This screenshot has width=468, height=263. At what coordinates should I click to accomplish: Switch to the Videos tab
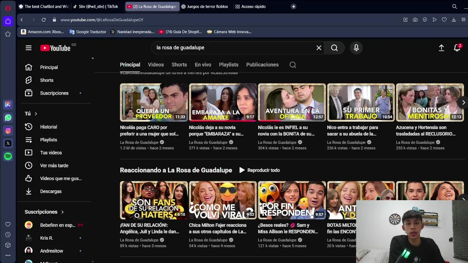156,65
